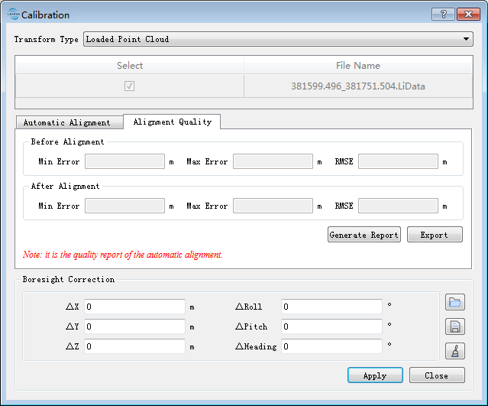
Task: Focus the ΔY offset field
Action: point(134,326)
